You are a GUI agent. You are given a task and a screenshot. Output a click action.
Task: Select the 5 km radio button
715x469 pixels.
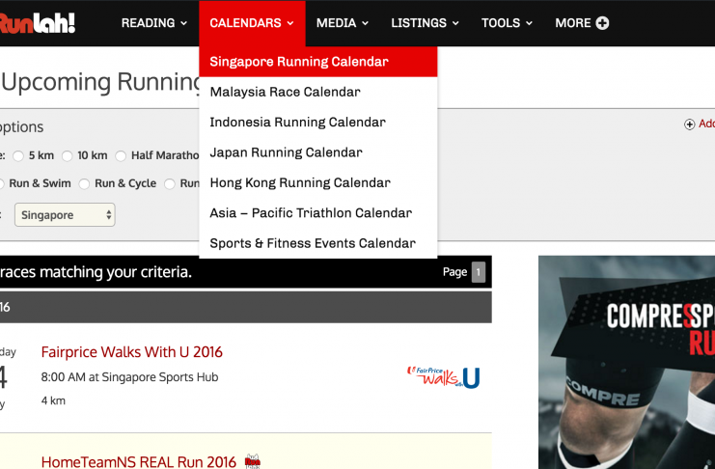(x=18, y=156)
